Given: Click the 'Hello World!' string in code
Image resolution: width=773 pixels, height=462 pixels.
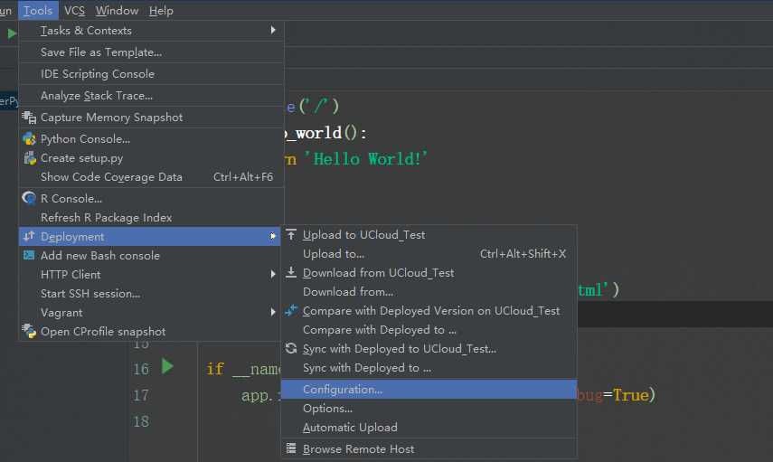Looking at the screenshot, I should click(366, 159).
